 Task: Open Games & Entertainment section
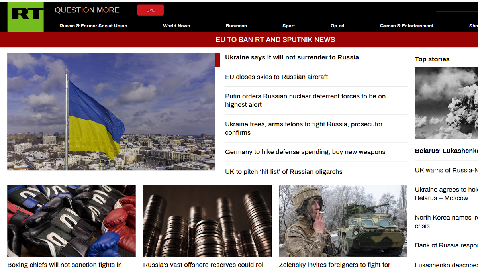(406, 26)
